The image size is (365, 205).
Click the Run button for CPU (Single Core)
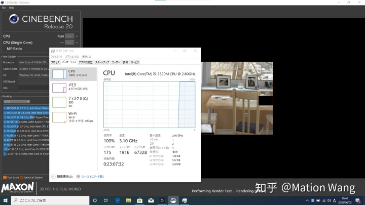[69, 43]
